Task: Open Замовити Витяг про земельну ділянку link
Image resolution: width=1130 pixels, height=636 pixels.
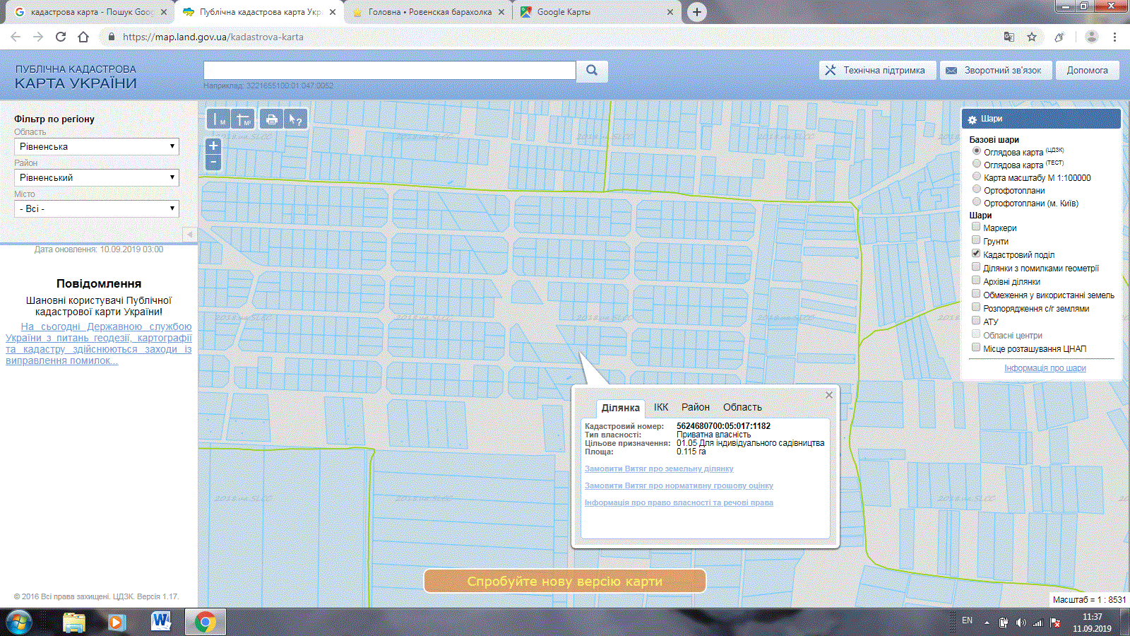Action: click(659, 469)
